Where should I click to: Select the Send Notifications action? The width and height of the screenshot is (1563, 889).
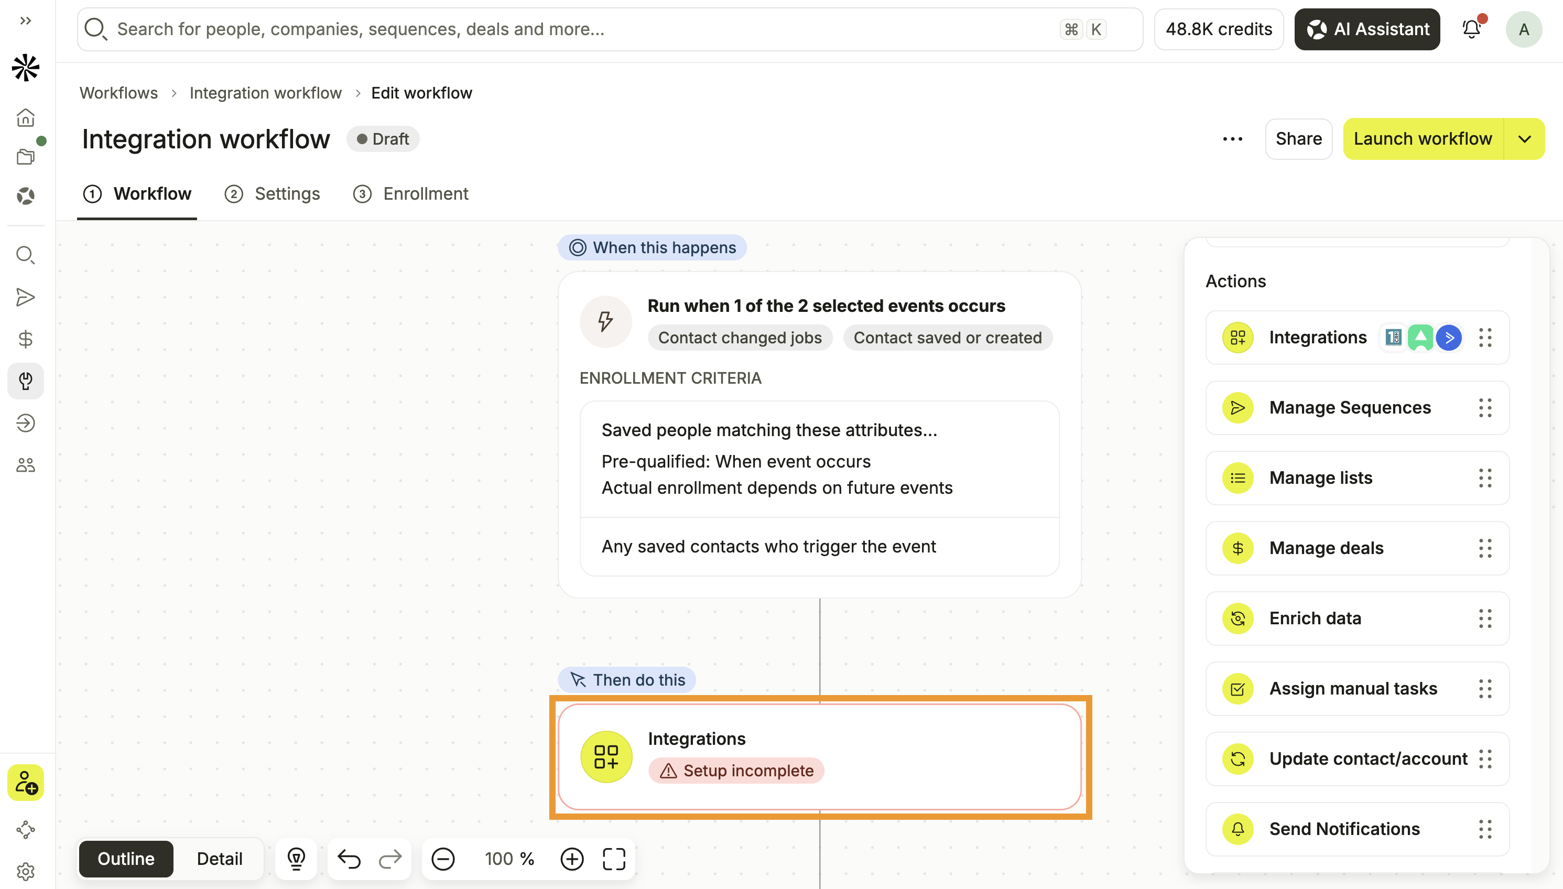(x=1357, y=829)
